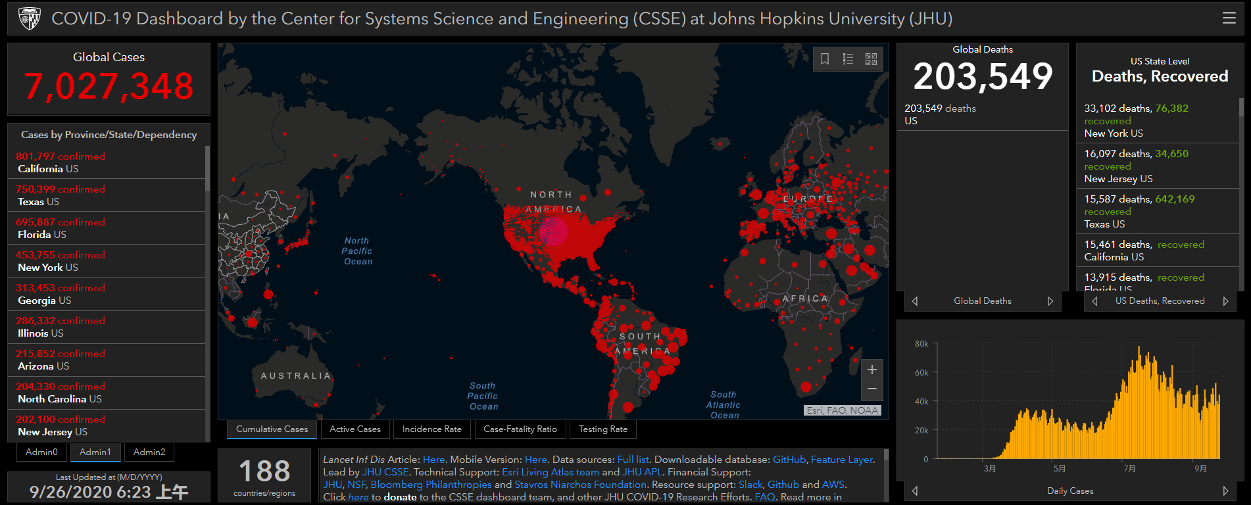Switch the case list to Admin0

41,452
